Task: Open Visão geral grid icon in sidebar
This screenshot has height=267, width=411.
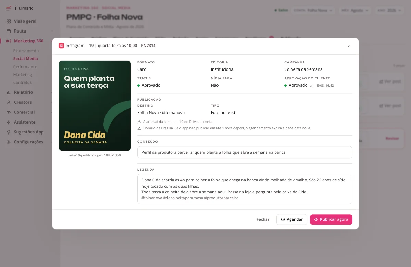Action: [9, 21]
